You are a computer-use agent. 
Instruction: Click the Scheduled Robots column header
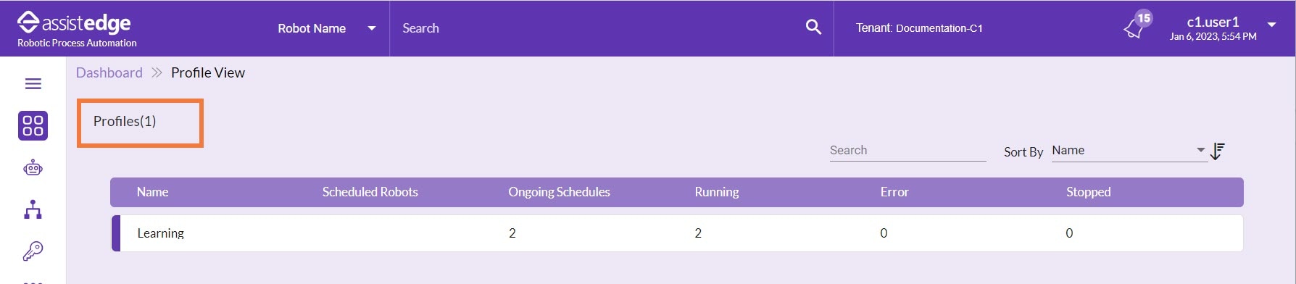(370, 192)
